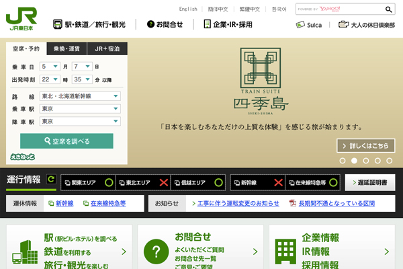The image size is (403, 269).
Task: Open お問合せ top menu
Action: [x=165, y=24]
